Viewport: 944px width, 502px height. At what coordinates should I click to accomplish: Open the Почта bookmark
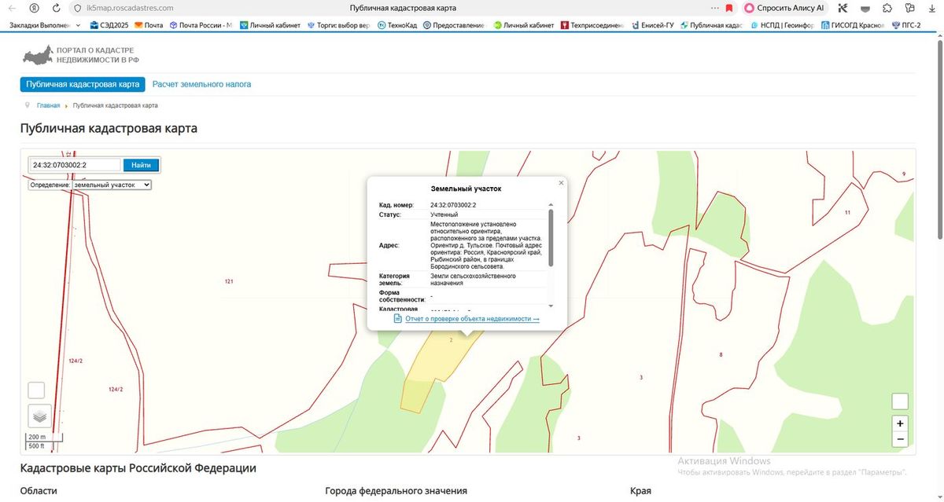click(x=149, y=25)
